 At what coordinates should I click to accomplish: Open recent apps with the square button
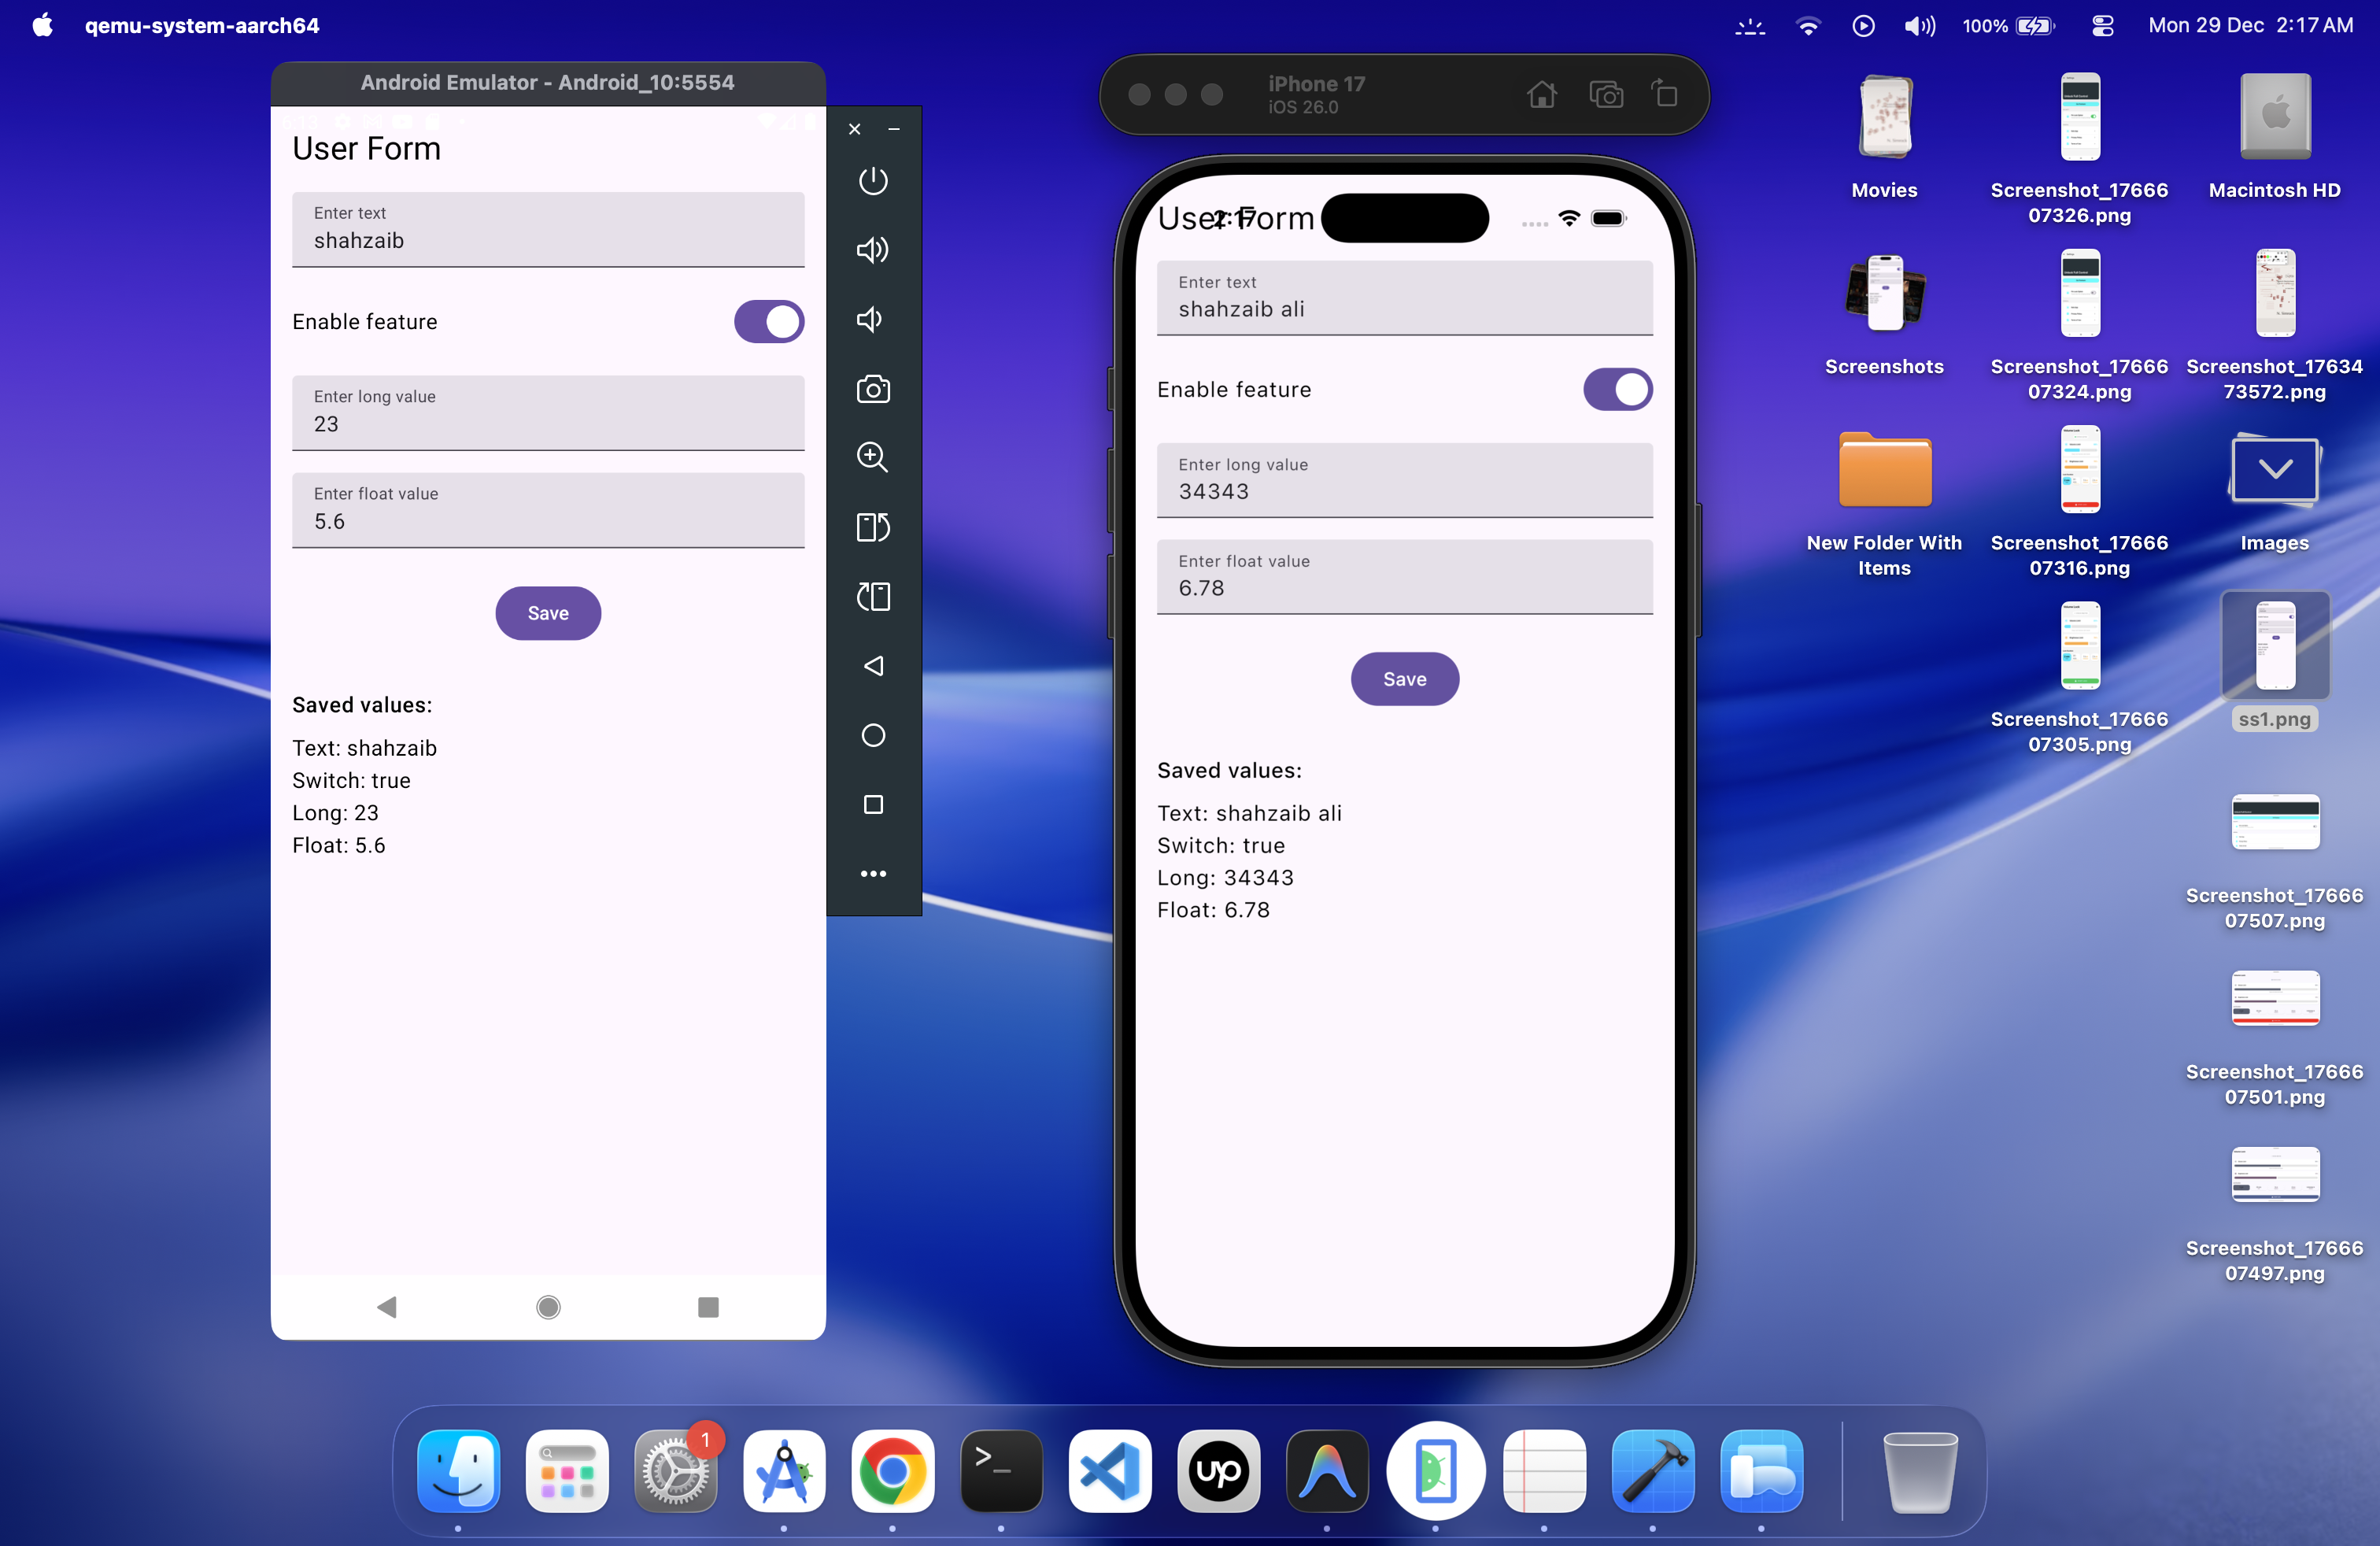click(872, 805)
